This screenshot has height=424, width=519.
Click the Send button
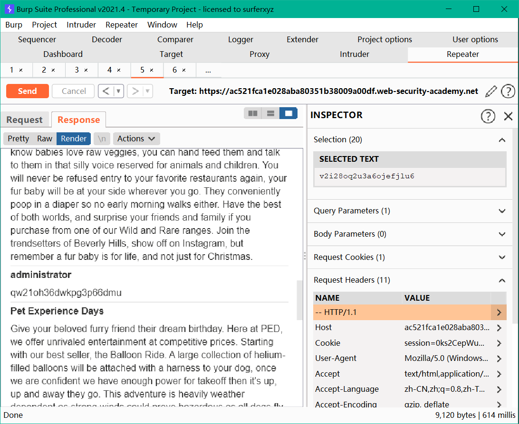click(x=28, y=91)
